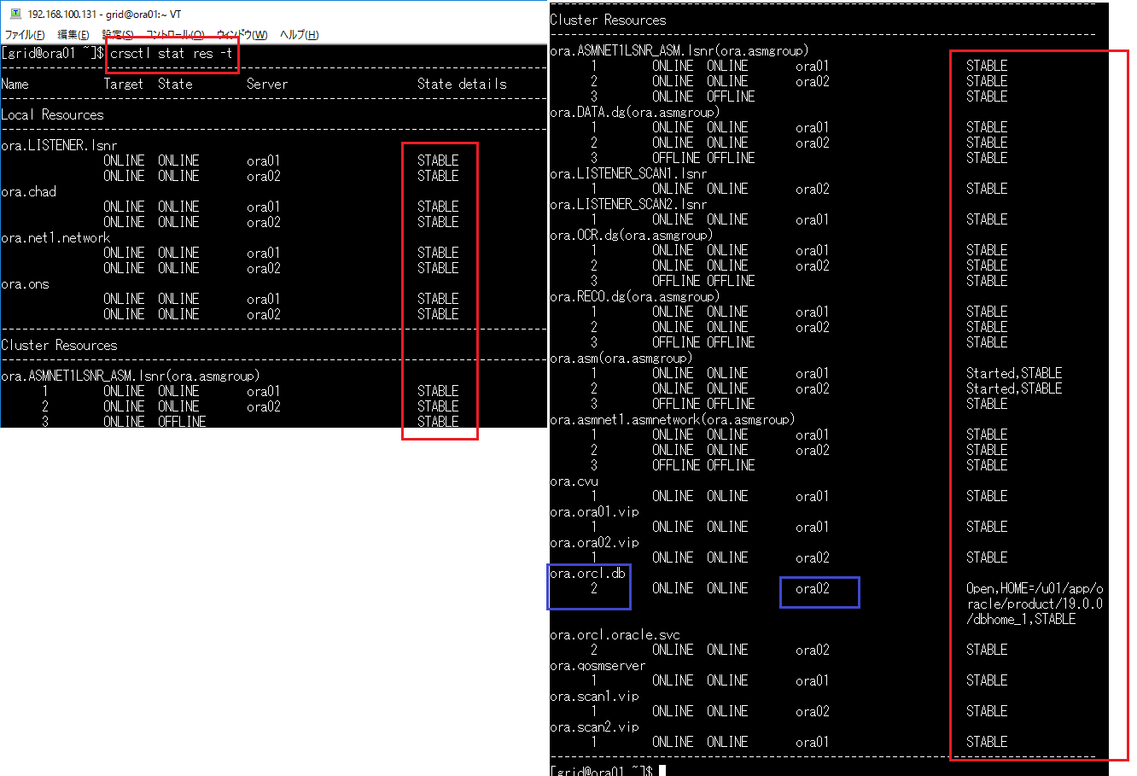Click 'ora02' server in ora.scan1.vip row

pyautogui.click(x=813, y=710)
